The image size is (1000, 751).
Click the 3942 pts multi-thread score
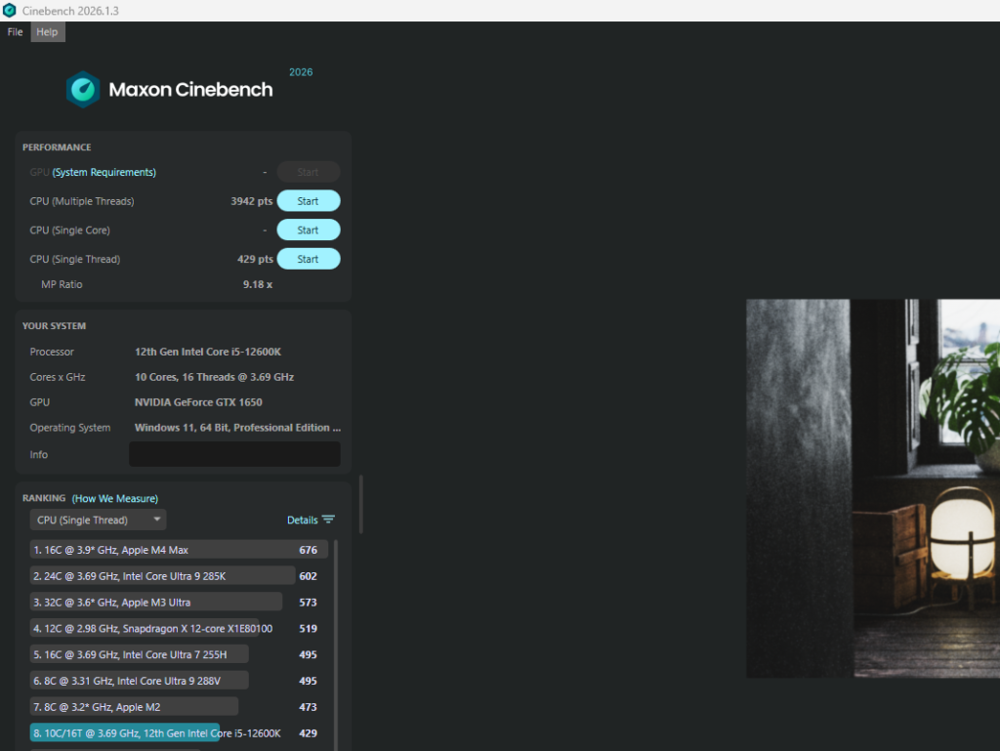251,201
